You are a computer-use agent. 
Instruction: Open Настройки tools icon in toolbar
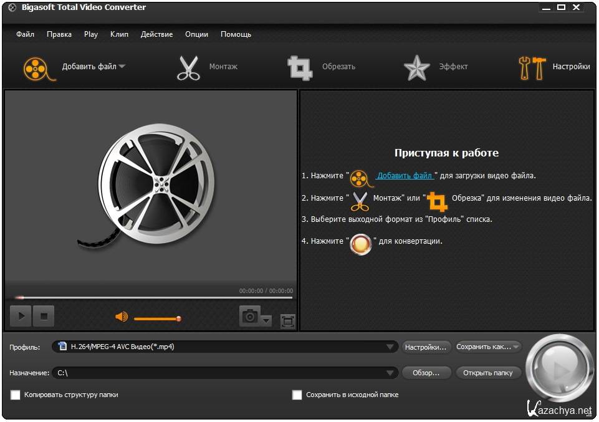pyautogui.click(x=532, y=67)
